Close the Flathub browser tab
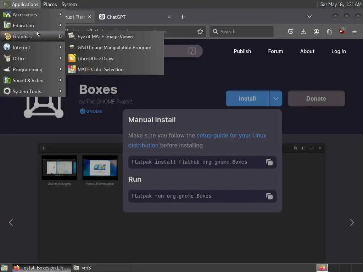The width and height of the screenshot is (363, 272). click(89, 17)
